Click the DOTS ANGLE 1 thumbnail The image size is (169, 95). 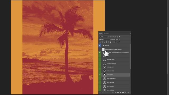(105, 86)
